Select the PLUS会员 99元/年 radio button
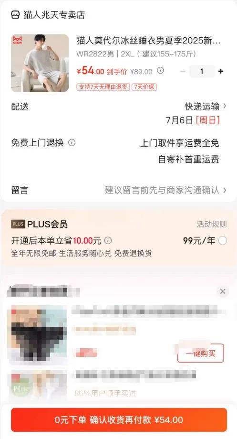The image size is (237, 439). coord(223,240)
